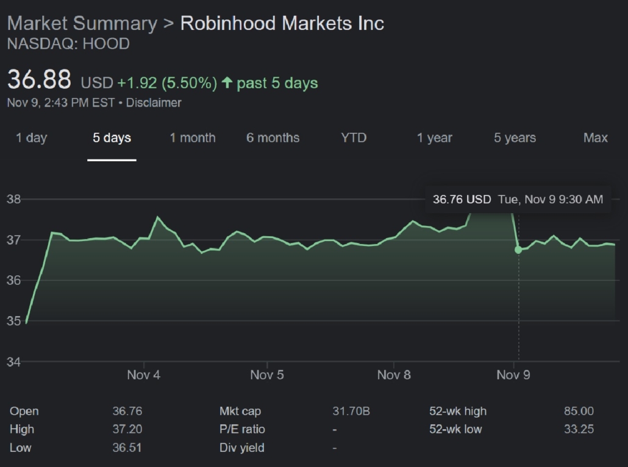Click the 36.88 current price
Image resolution: width=628 pixels, height=467 pixels.
coord(39,79)
